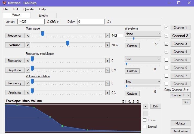The image size is (194, 134).
Task: Click the Randomizer button
Action: point(180,131)
